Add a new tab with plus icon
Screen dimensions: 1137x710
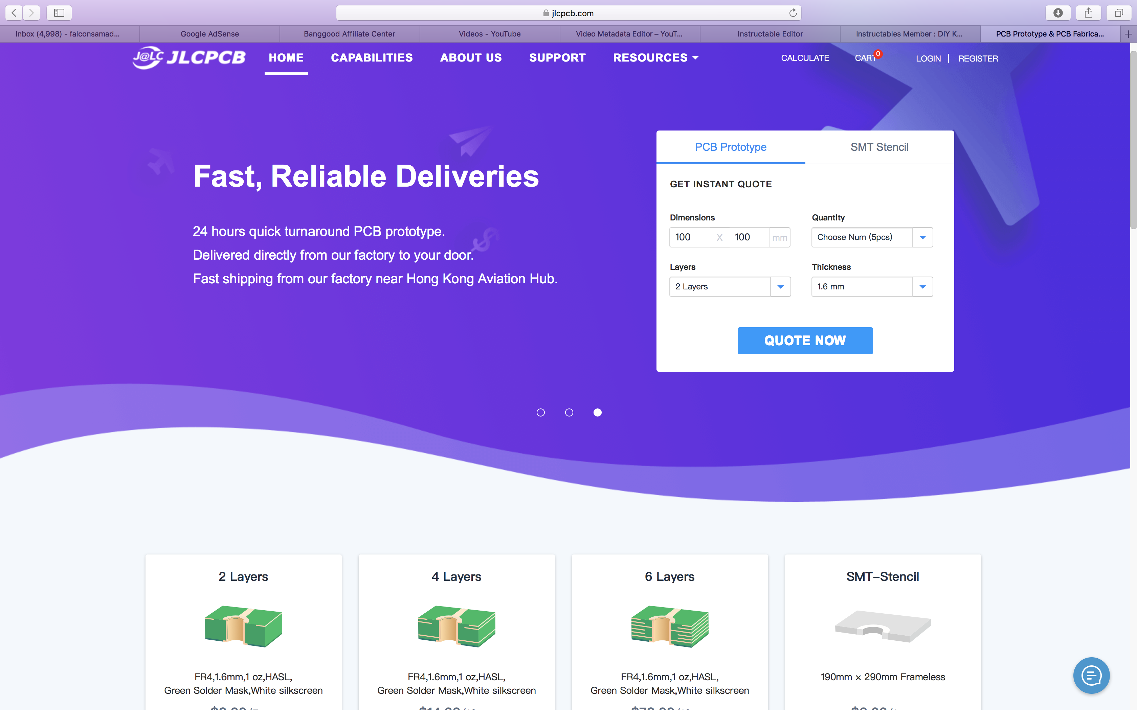(1129, 34)
